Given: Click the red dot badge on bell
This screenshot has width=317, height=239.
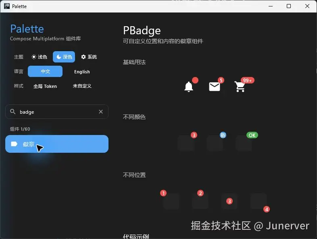Looking at the screenshot, I should click(x=195, y=80).
